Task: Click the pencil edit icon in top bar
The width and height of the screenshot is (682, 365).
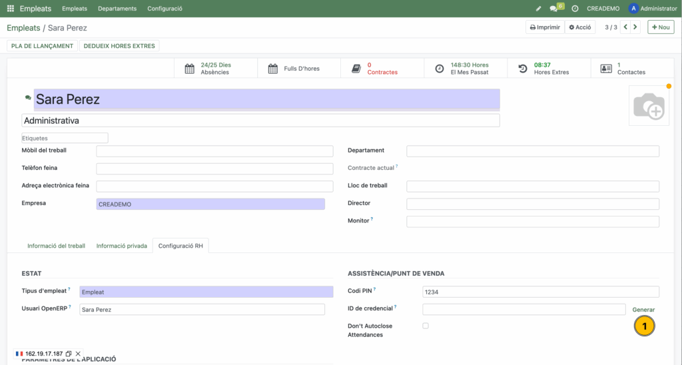Action: point(538,9)
